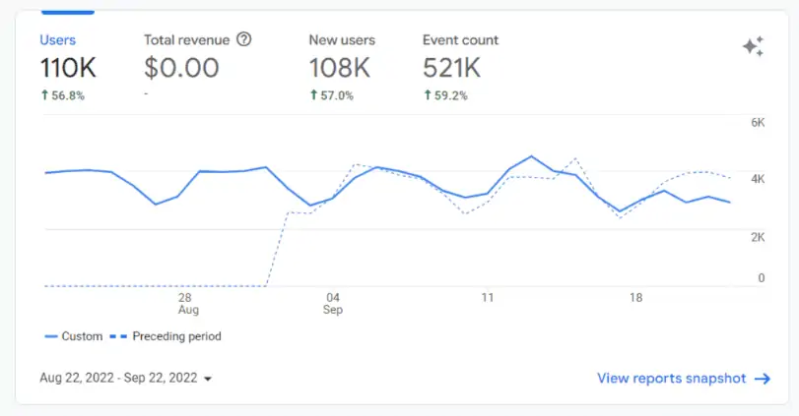Click the 521K event count value
Viewport: 799px width, 416px height.
tap(452, 68)
